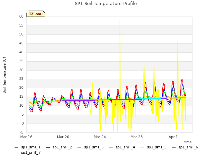Click the Mar 28 x-axis tick label
212x159 pixels.
click(136, 137)
